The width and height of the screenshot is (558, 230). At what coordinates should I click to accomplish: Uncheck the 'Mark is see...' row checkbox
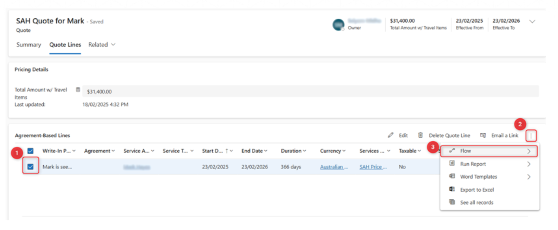[30, 167]
